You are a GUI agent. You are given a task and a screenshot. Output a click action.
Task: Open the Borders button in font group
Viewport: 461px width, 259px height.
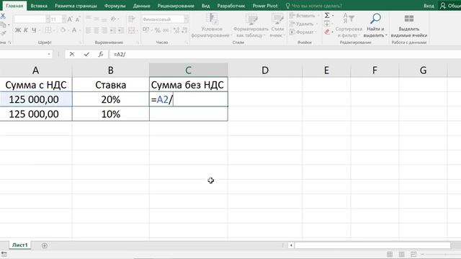coord(48,30)
